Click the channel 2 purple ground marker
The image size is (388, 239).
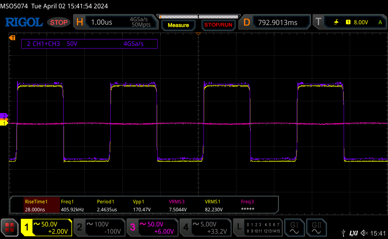(x=4, y=116)
